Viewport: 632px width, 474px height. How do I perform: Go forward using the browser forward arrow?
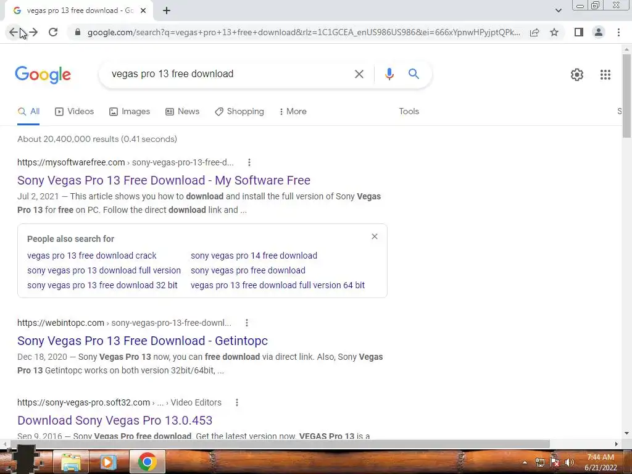[33, 32]
